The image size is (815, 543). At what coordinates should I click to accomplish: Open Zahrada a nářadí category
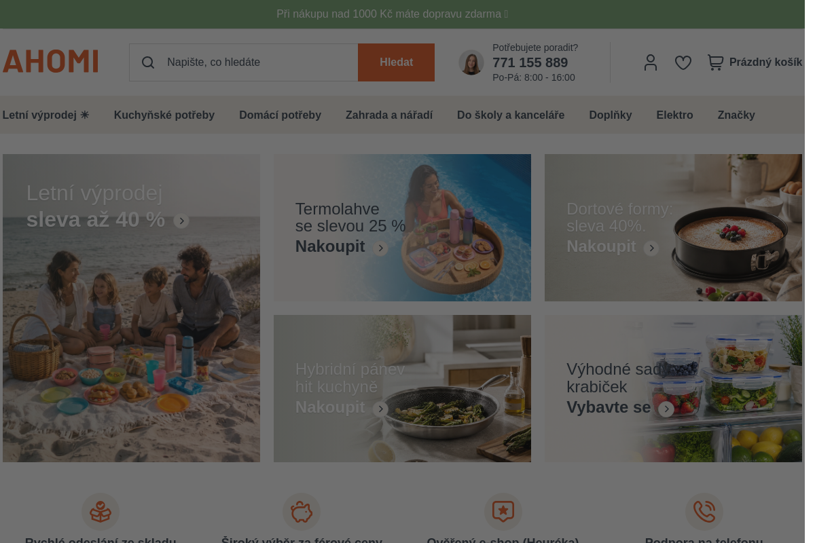(x=389, y=115)
